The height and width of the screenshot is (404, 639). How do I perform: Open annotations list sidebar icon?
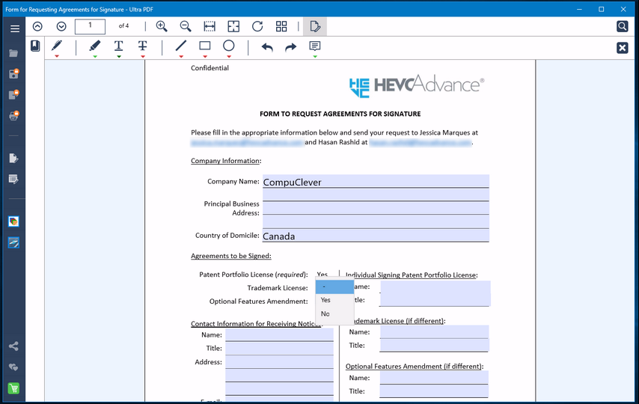coord(13,179)
